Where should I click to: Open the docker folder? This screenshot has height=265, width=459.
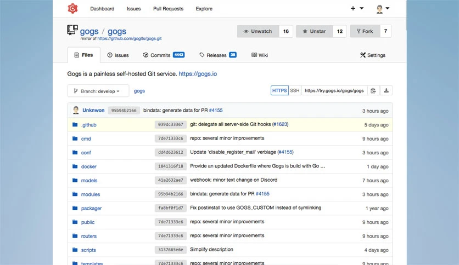coord(89,166)
